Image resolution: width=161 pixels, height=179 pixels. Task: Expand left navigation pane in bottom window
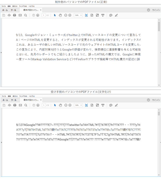(1, 142)
